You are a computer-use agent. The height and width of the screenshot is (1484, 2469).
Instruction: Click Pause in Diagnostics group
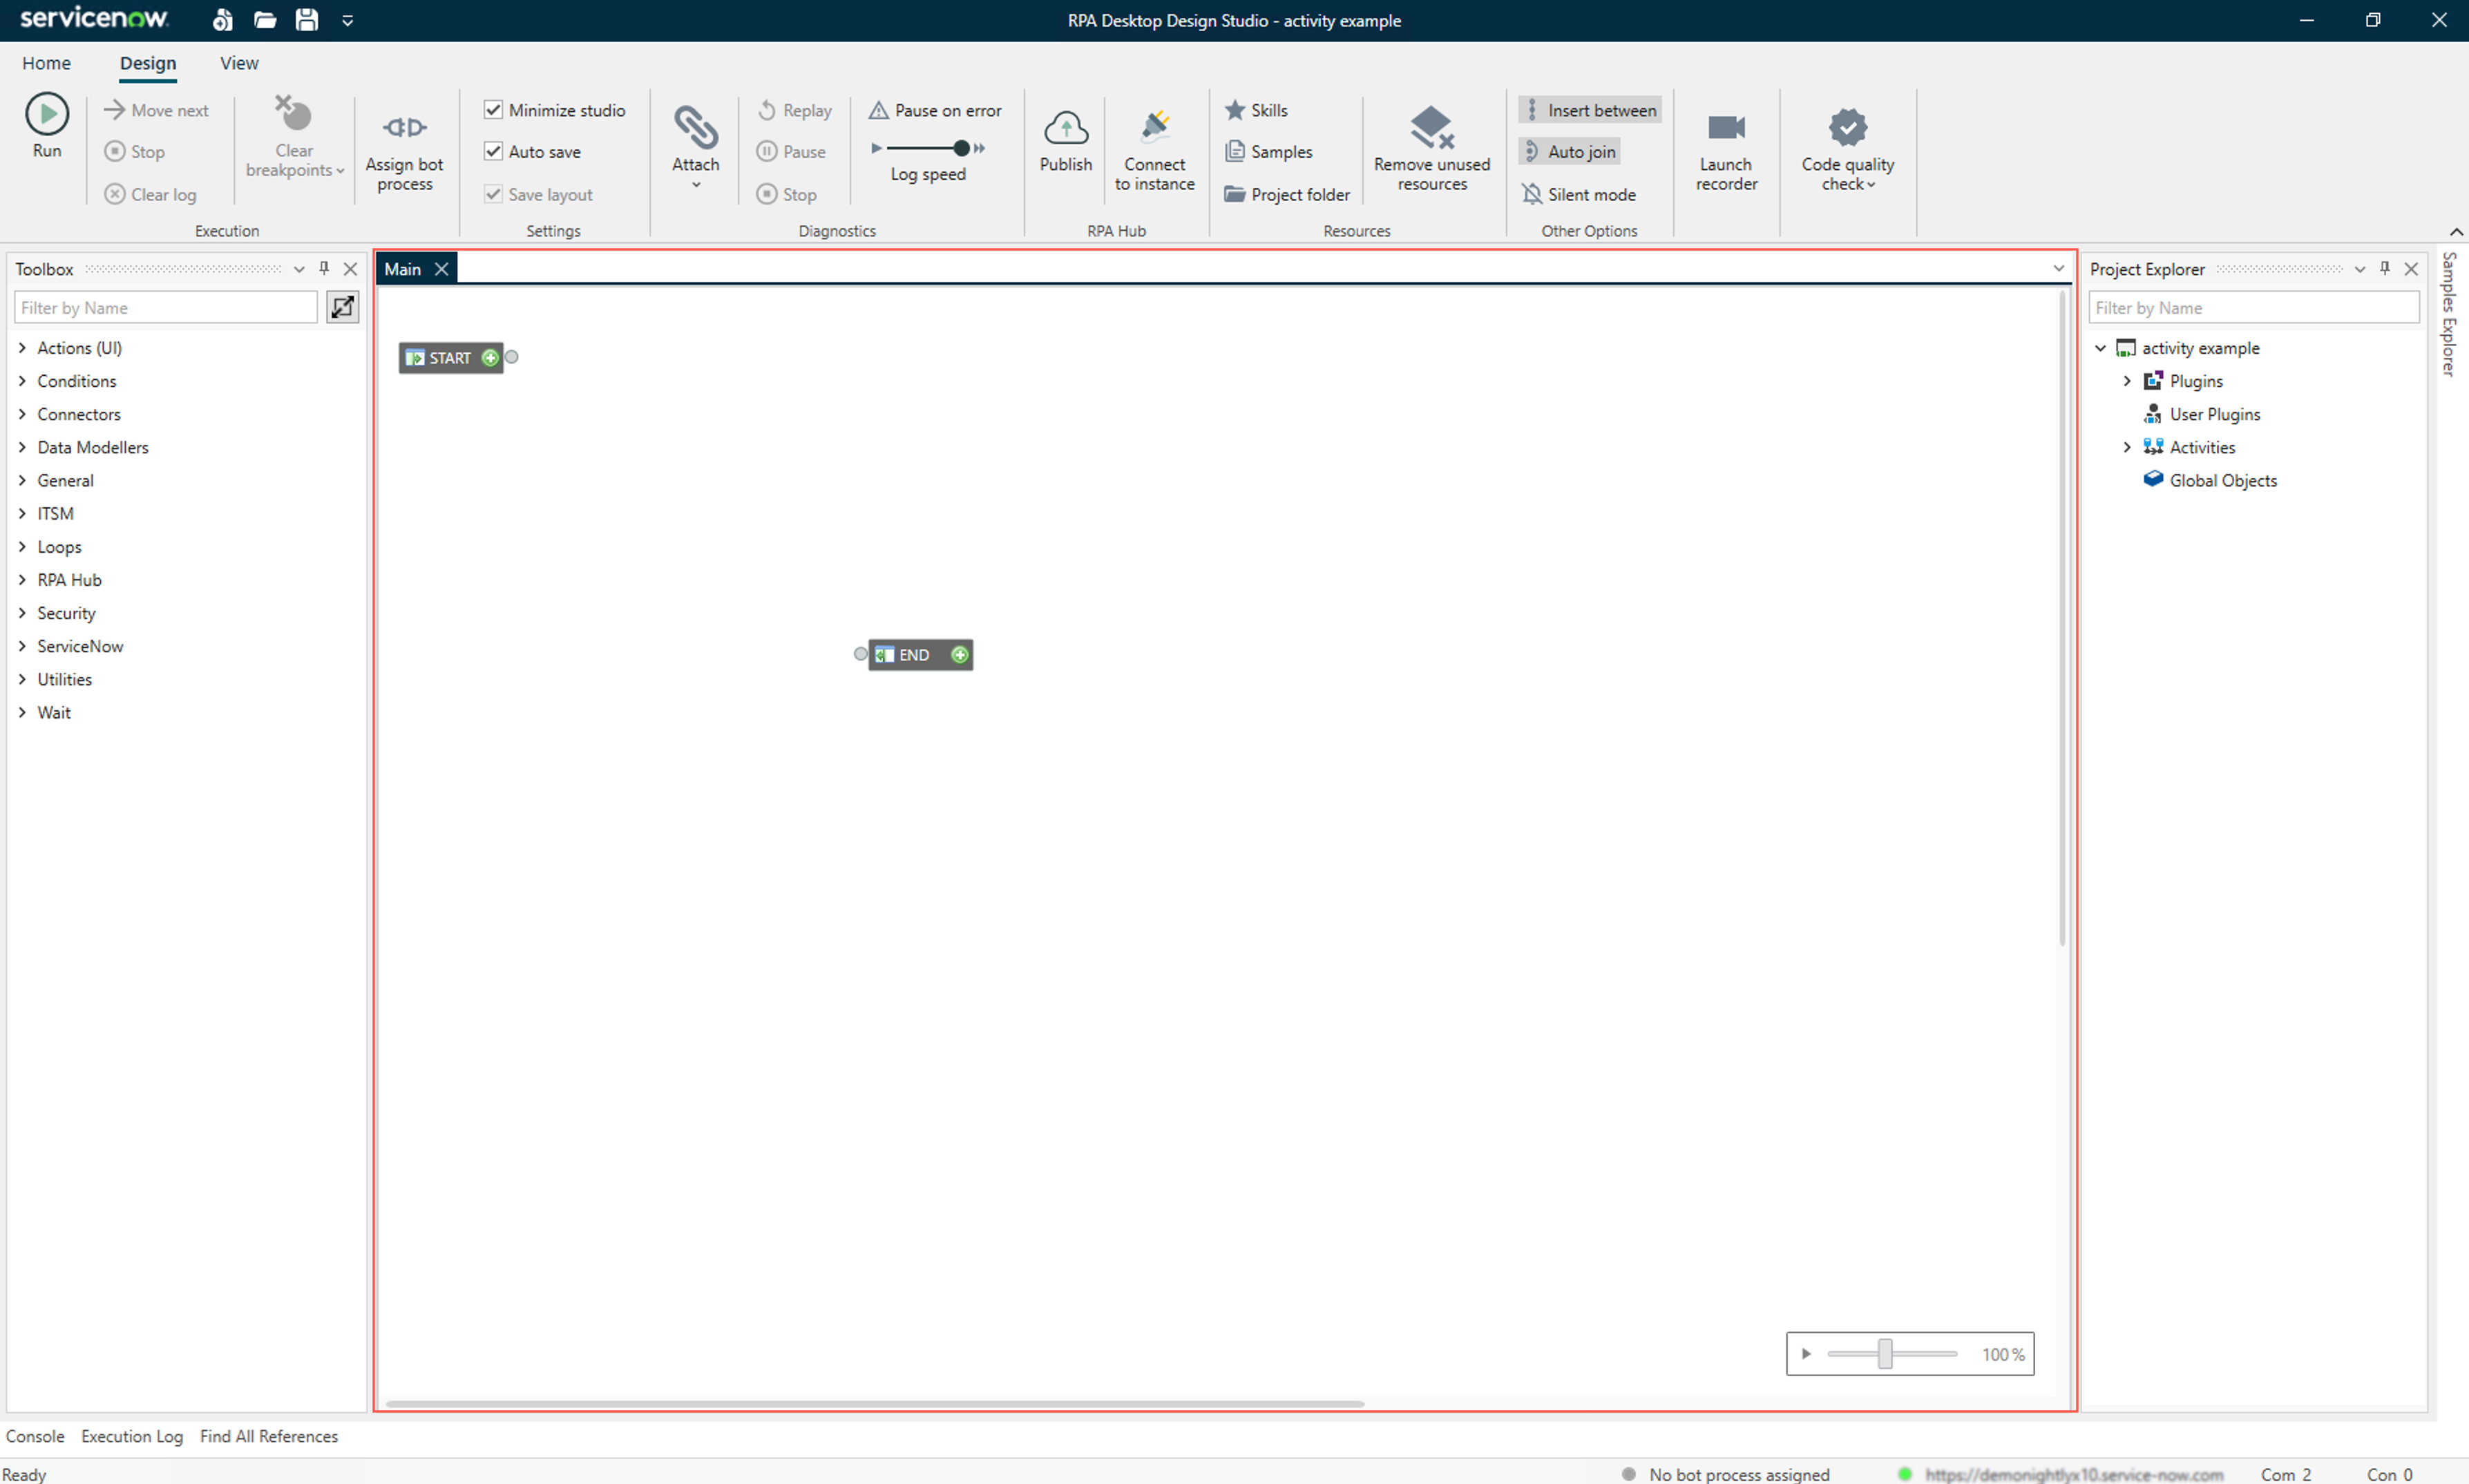(x=792, y=152)
